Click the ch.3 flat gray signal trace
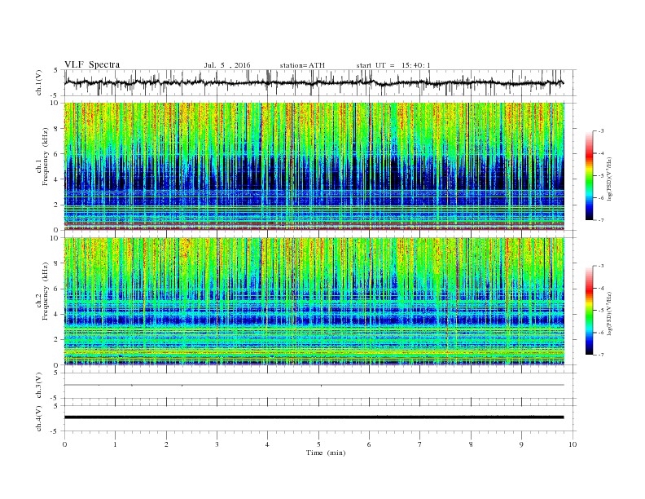Screen dimensions: 645x499 (314, 385)
